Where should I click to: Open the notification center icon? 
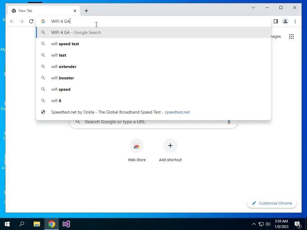298,224
